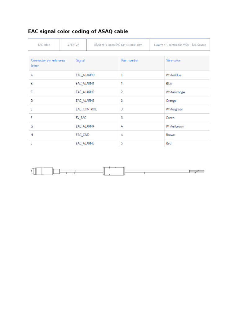This screenshot has height=317, width=238.
Task: Click the EAC_GND signal entry
Action: [83, 135]
